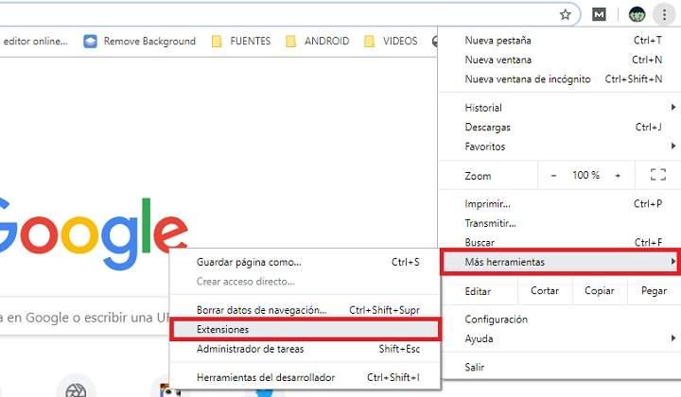The height and width of the screenshot is (397, 681).
Task: Open Administrador de tareas
Action: click(305, 349)
